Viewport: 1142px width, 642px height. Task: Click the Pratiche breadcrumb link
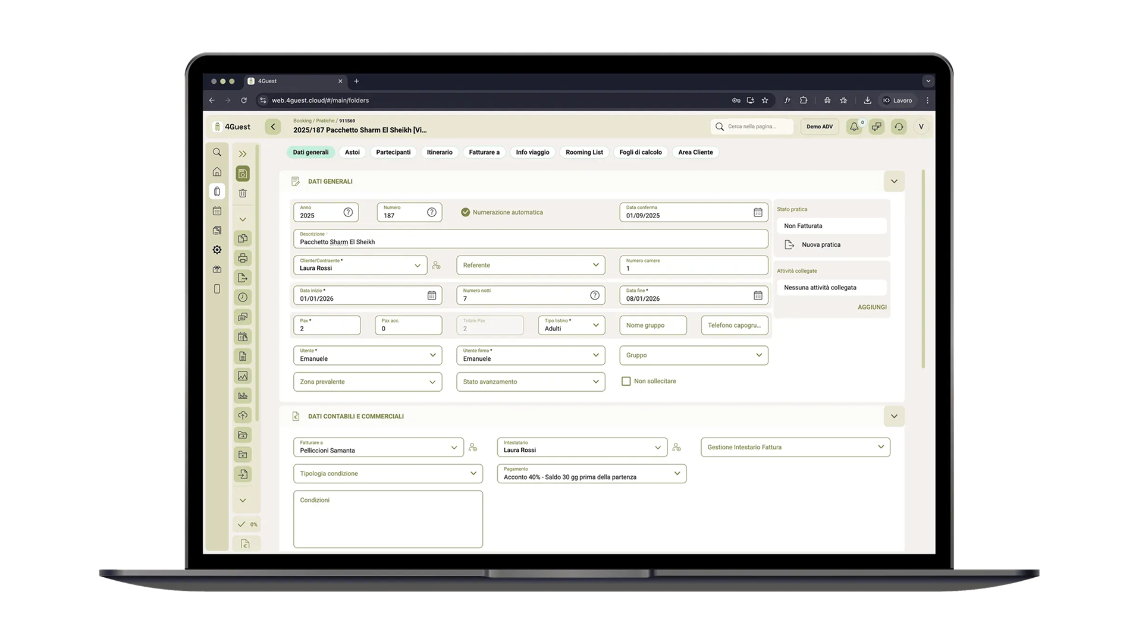(x=325, y=121)
